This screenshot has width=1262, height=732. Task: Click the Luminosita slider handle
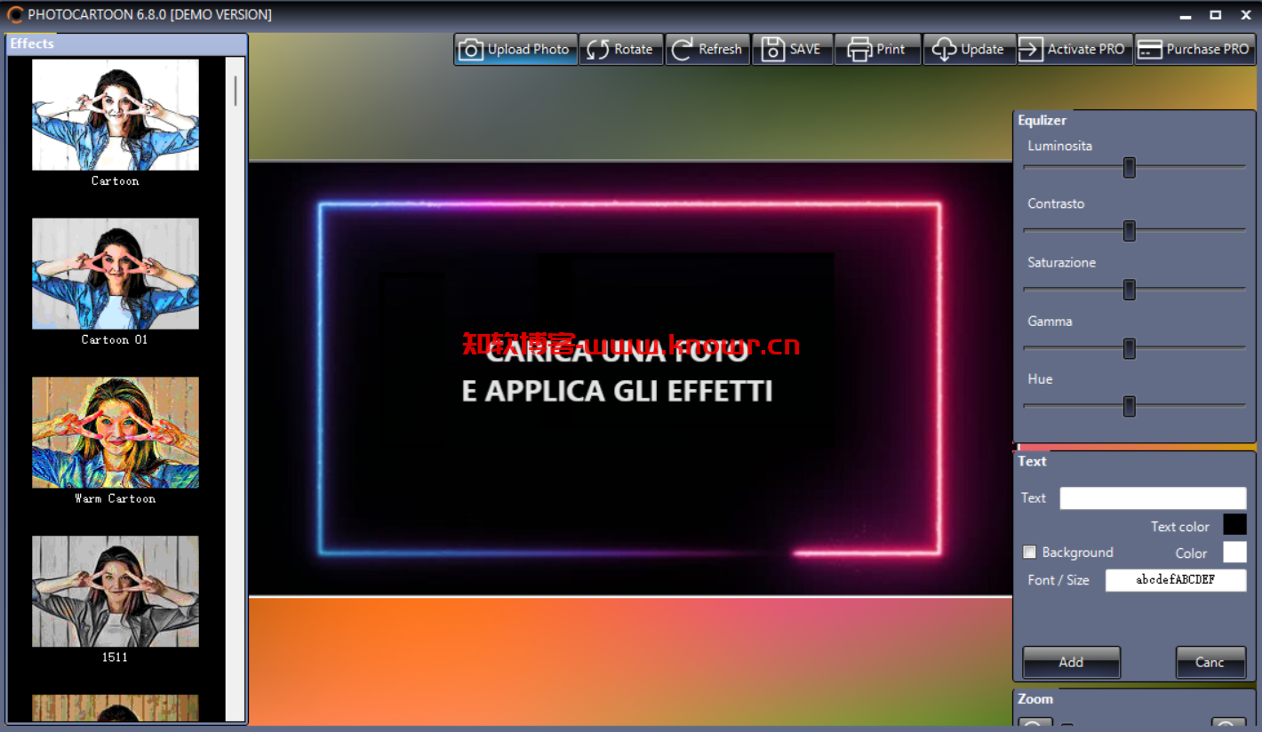[x=1129, y=167]
